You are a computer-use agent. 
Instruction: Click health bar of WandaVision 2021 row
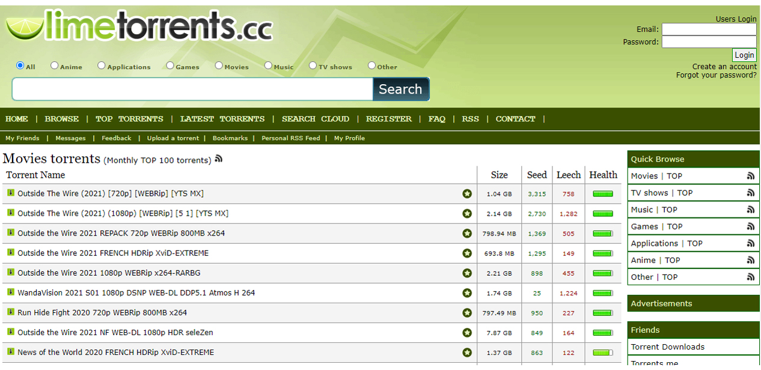603,293
